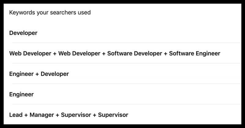The image size is (245, 128).
Task: Click the first "Web Developer" keyword
Action: pyautogui.click(x=30, y=53)
